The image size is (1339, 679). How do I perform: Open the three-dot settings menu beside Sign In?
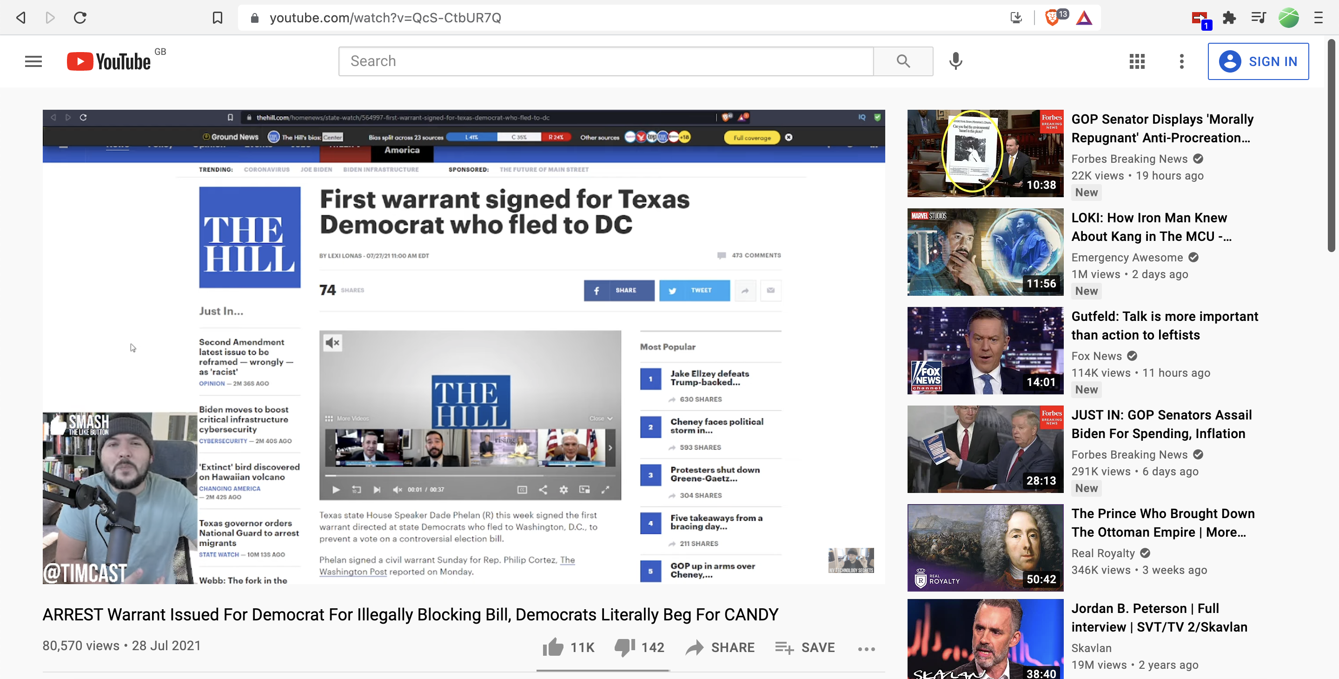pyautogui.click(x=1181, y=61)
